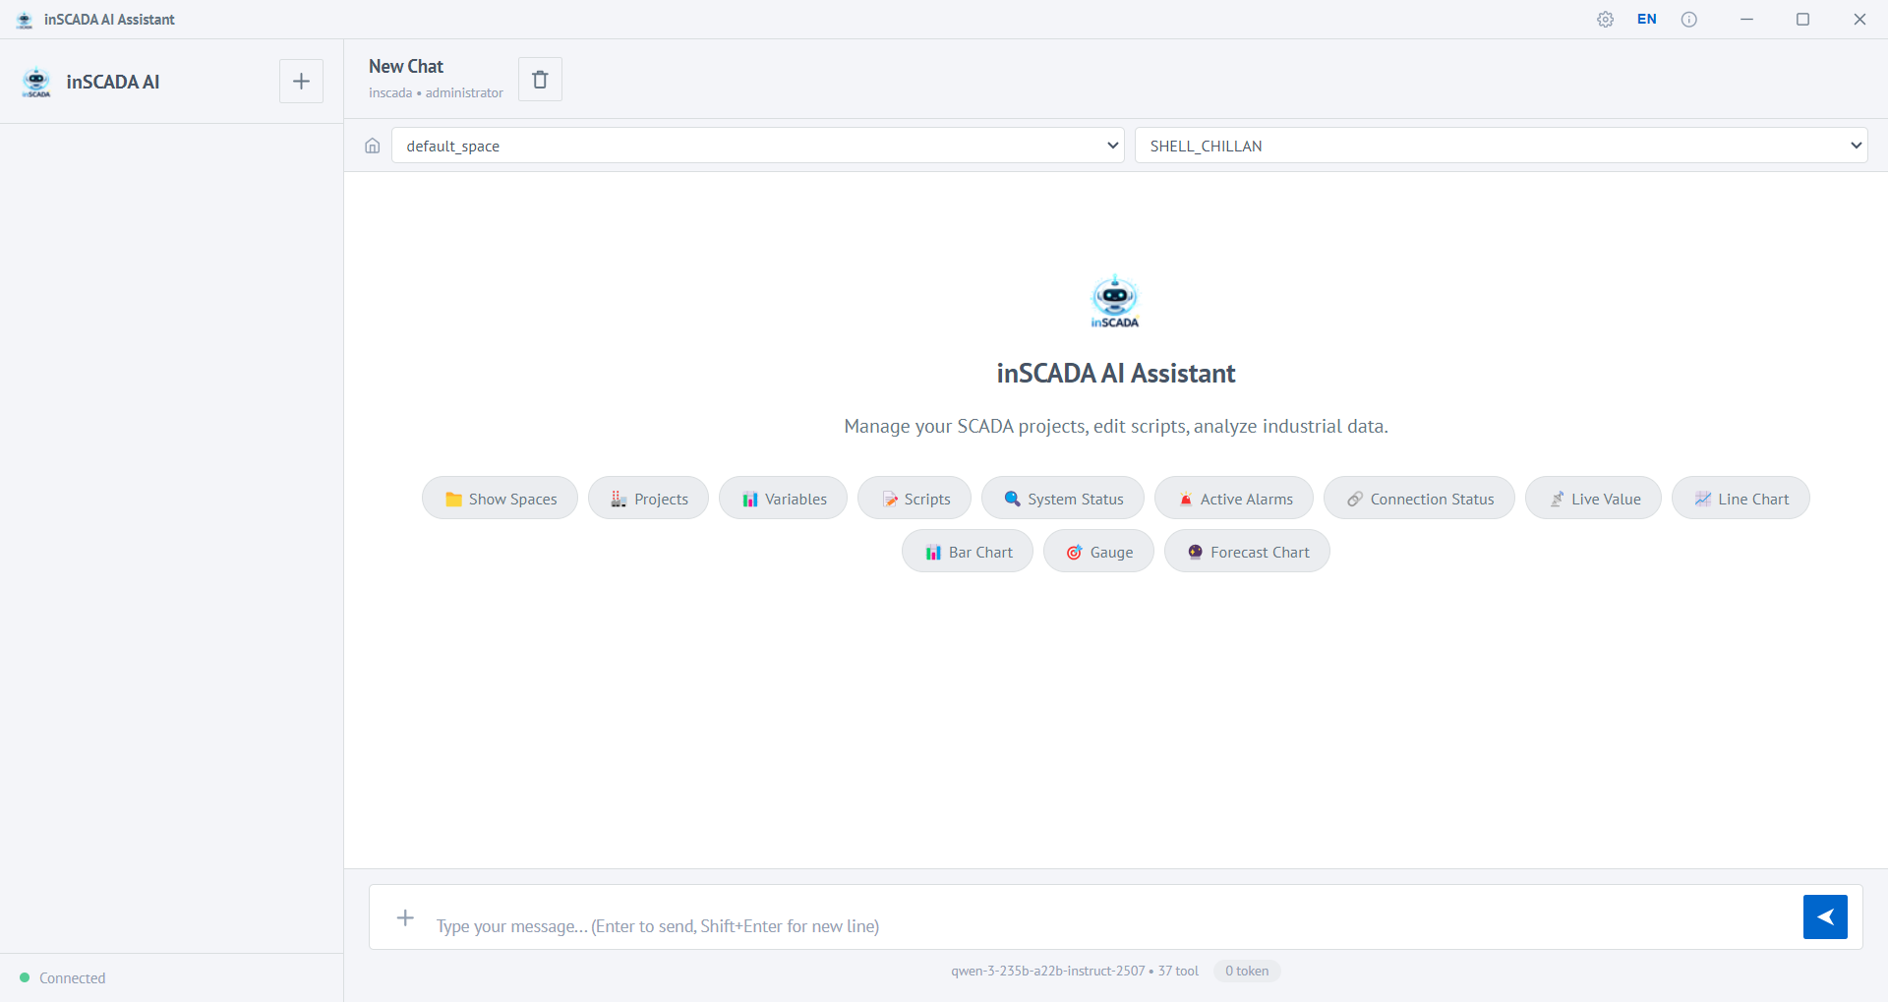
Task: Create a Line Chart
Action: coord(1740,498)
